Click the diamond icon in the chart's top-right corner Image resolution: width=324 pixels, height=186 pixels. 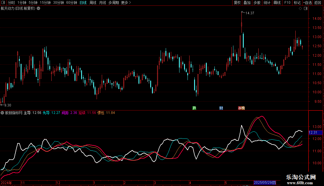click(x=300, y=9)
